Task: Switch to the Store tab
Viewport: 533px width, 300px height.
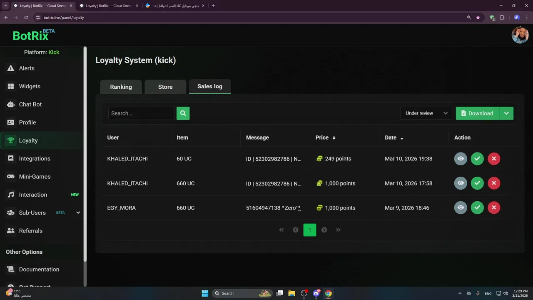Action: tap(165, 87)
